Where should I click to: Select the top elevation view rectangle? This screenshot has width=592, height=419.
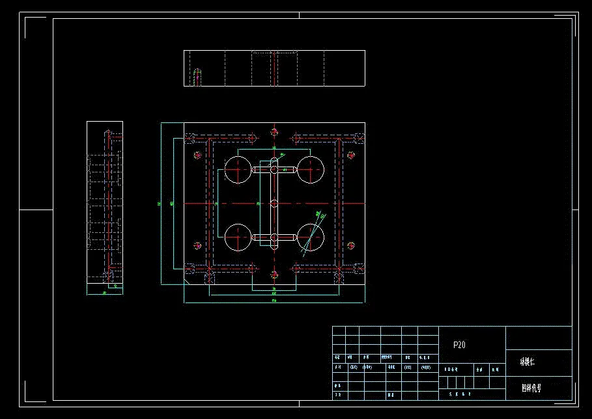[x=274, y=68]
